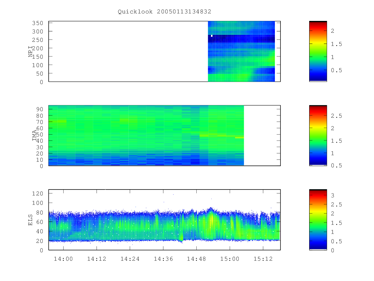The width and height of the screenshot is (374, 281).
Task: Click the NPI panel color bar
Action: (x=318, y=51)
